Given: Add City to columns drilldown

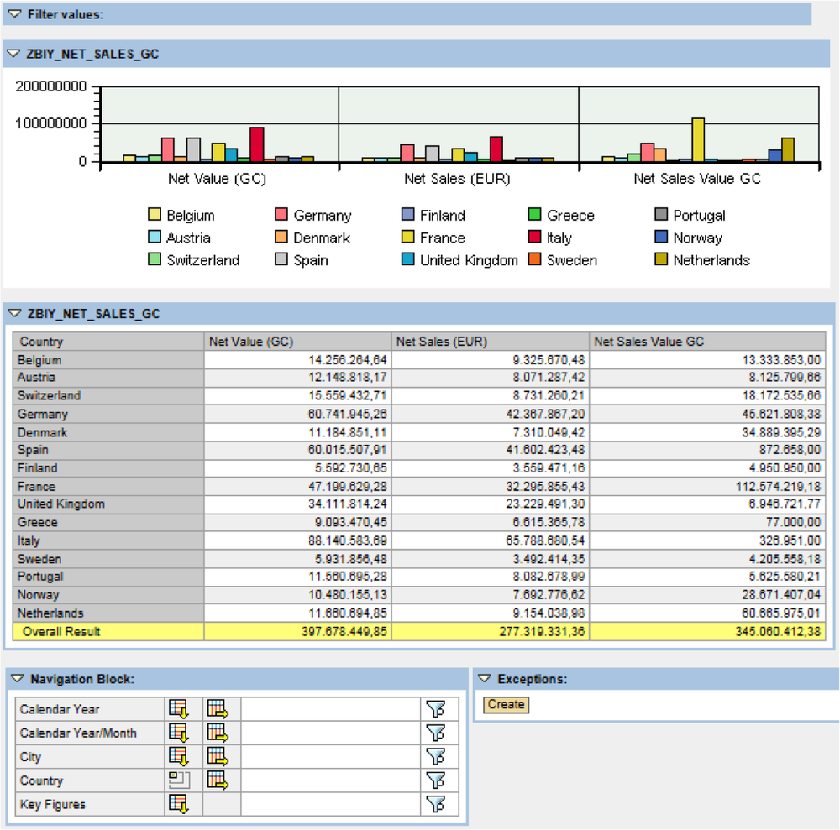Looking at the screenshot, I should [218, 756].
